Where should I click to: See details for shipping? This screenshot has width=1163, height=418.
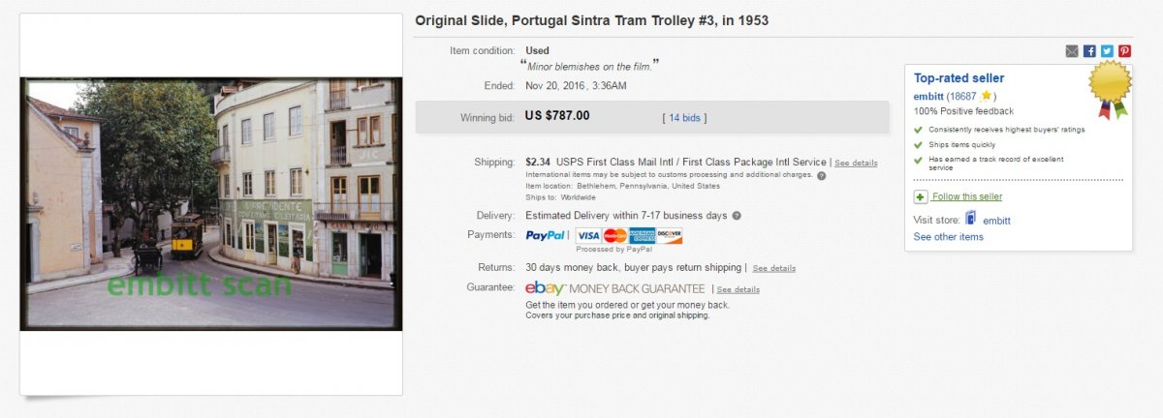click(x=856, y=163)
